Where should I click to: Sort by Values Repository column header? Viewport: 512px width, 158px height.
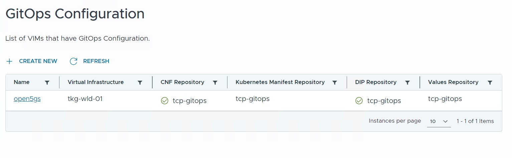pos(453,82)
